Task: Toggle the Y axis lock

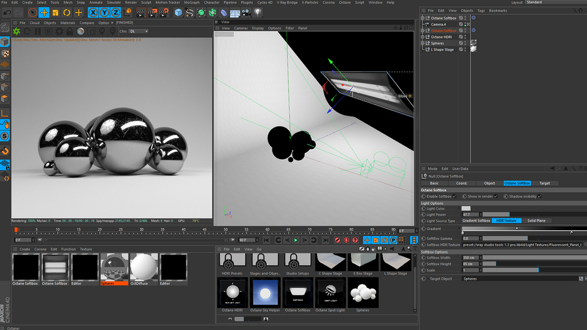Action: click(x=105, y=13)
